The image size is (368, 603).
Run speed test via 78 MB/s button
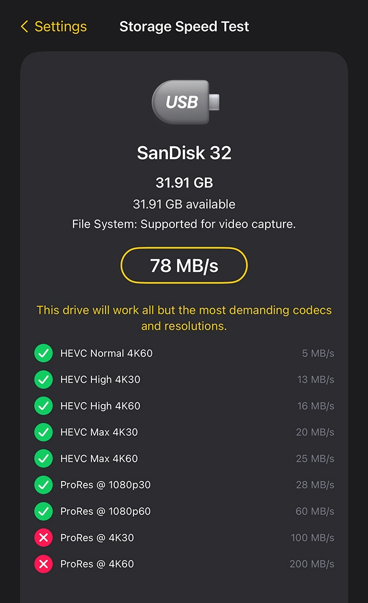pyautogui.click(x=184, y=265)
